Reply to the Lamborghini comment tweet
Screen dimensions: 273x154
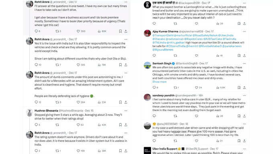(154, 23)
